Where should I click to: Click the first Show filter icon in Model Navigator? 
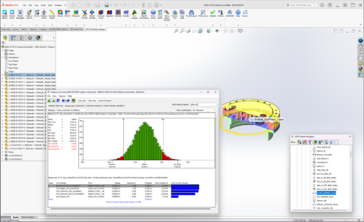(x=299, y=142)
